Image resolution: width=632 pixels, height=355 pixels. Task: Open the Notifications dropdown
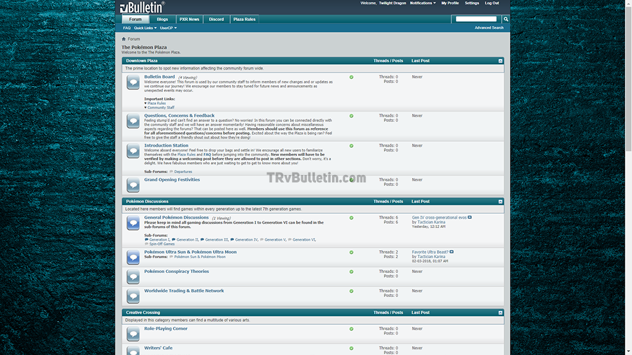click(x=423, y=3)
